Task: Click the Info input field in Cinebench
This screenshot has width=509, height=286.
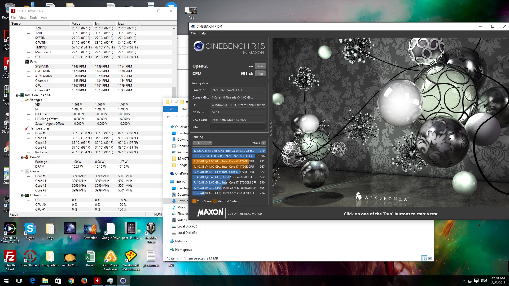Action: pos(238,127)
